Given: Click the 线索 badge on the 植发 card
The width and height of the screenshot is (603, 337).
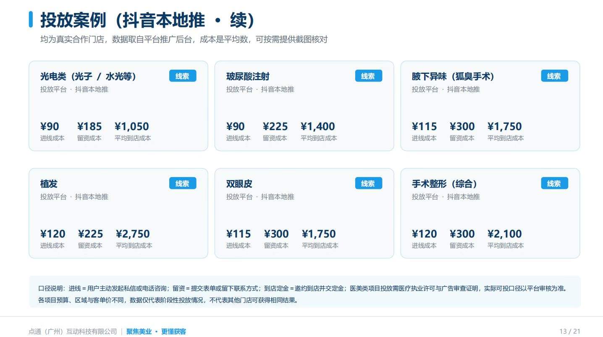Looking at the screenshot, I should [183, 183].
